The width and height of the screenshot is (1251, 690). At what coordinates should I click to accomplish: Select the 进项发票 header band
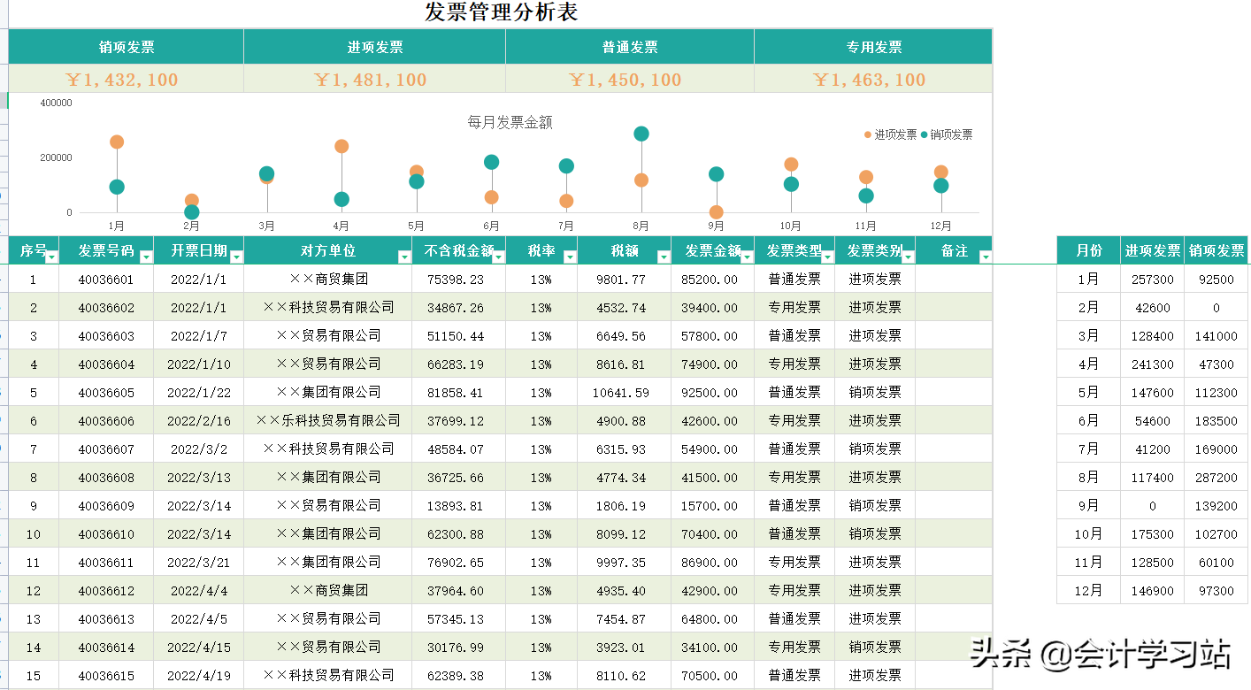pos(375,46)
